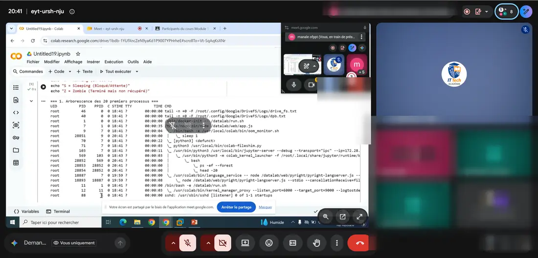The width and height of the screenshot is (538, 258).
Task: Open participants panel showing 8 people
Action: click(506, 12)
